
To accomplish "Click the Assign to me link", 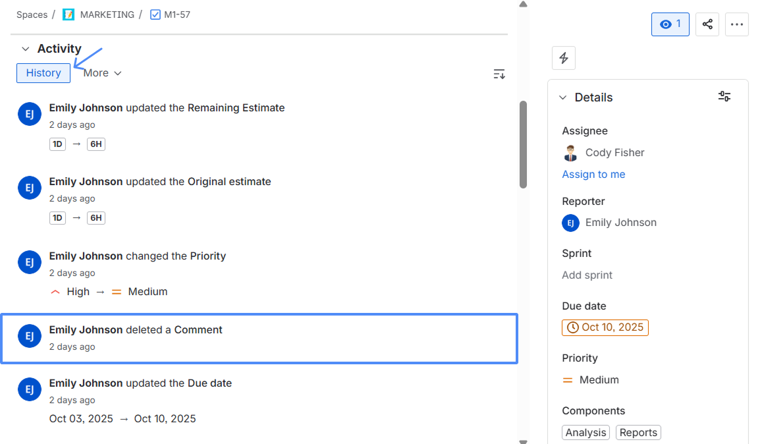I will pyautogui.click(x=593, y=174).
